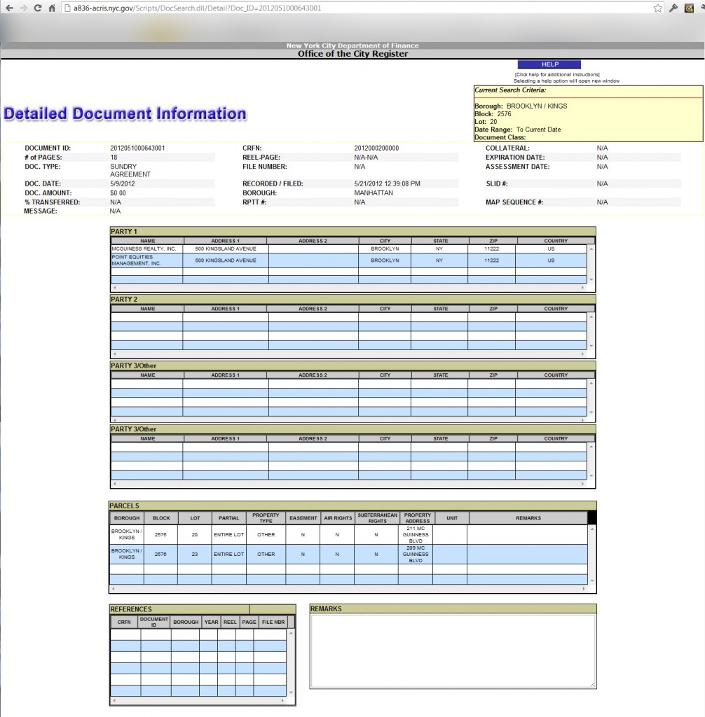705x717 pixels.
Task: Click the browser back arrow
Action: coord(9,8)
